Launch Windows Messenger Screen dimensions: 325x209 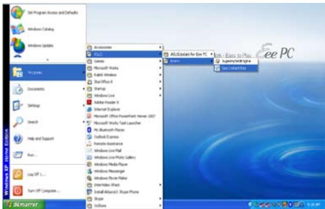pyautogui.click(x=124, y=171)
